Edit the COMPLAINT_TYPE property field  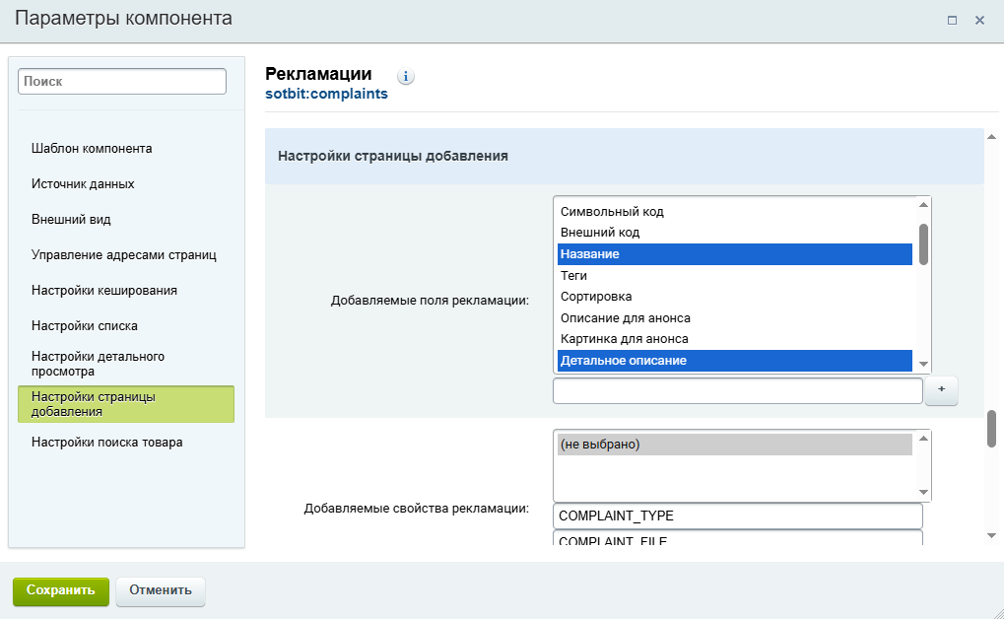click(x=738, y=516)
